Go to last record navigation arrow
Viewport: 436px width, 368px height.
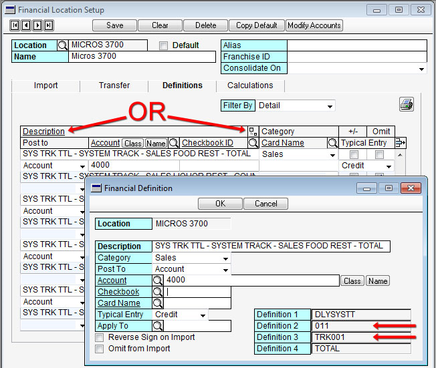(x=49, y=25)
